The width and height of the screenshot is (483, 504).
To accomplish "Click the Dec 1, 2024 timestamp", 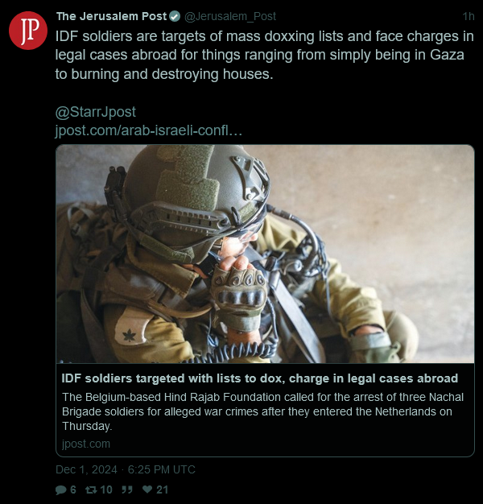I will [126, 469].
